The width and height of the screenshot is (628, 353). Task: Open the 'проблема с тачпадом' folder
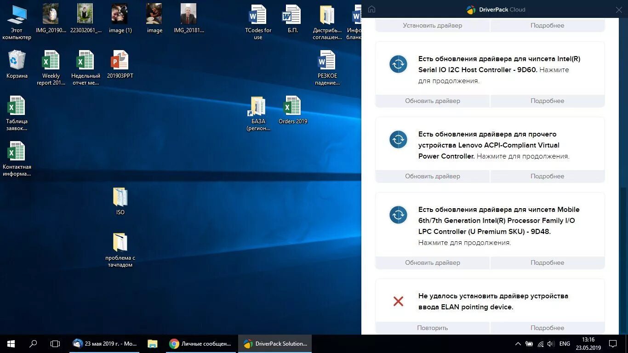(120, 250)
